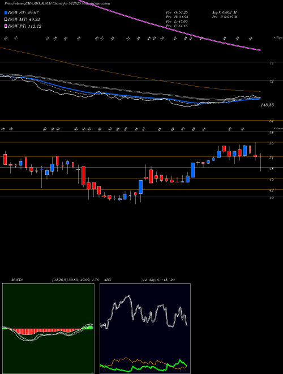Click the 'Pre L: 47.00' low value
283x374 pixels.
[x=177, y=22]
